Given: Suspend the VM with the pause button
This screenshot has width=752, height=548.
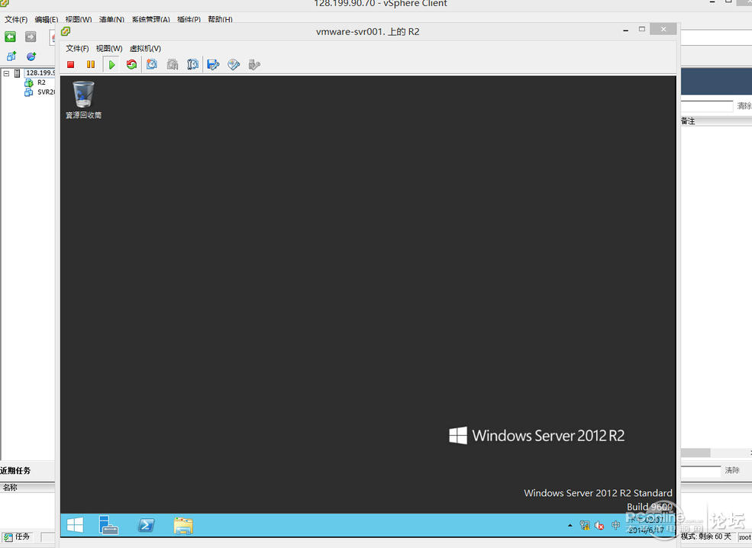Looking at the screenshot, I should [91, 64].
